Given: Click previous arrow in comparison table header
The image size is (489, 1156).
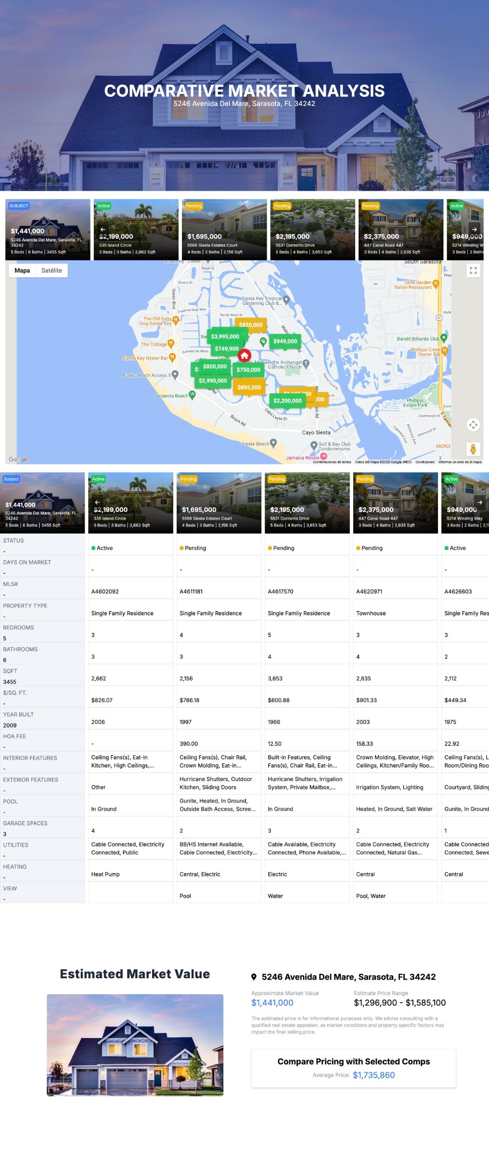Looking at the screenshot, I should pyautogui.click(x=97, y=502).
